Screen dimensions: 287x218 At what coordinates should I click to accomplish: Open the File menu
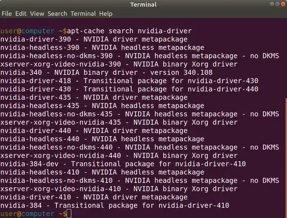pos(6,14)
